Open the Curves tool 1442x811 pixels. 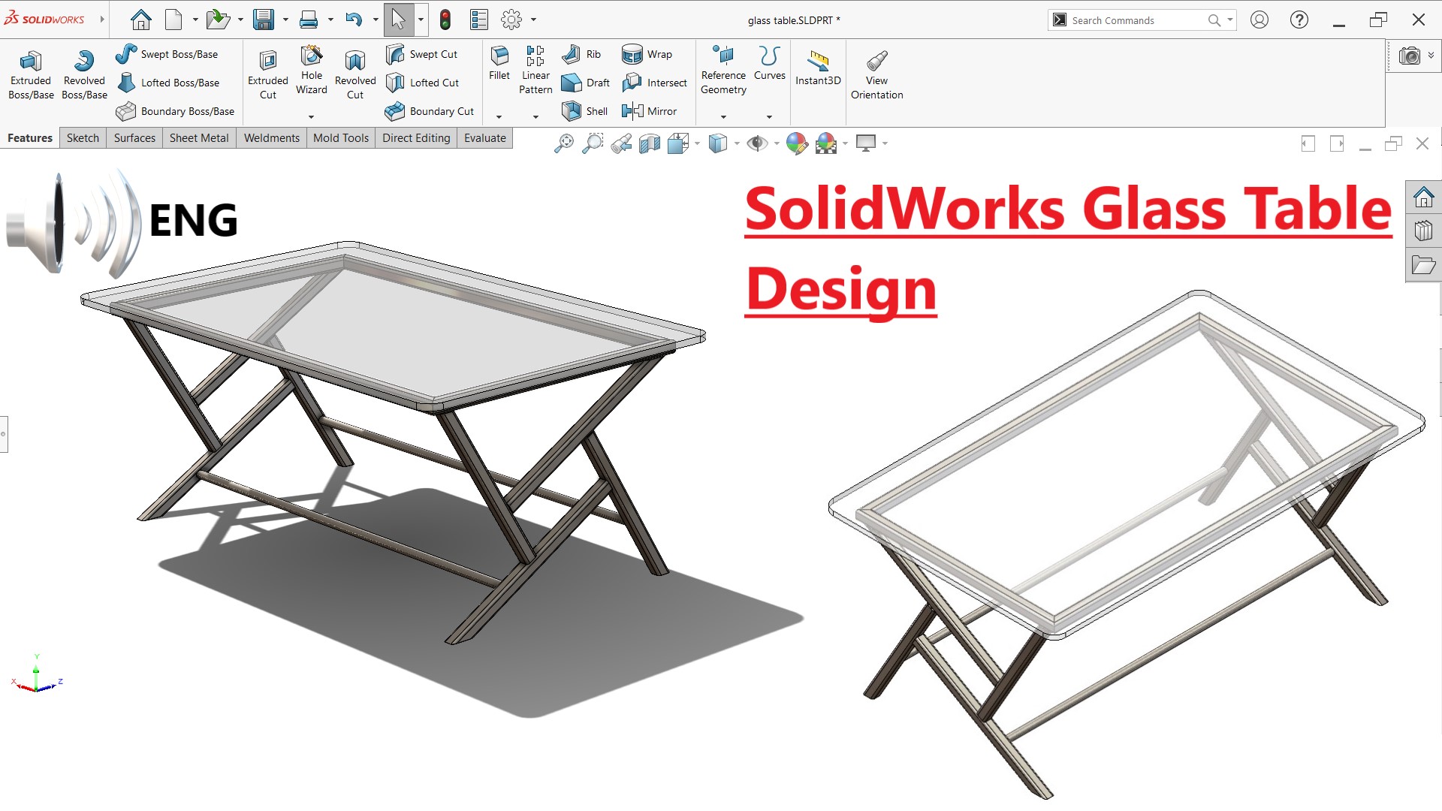pyautogui.click(x=770, y=62)
